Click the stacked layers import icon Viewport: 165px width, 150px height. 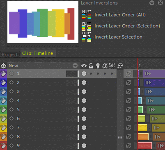coord(3,66)
